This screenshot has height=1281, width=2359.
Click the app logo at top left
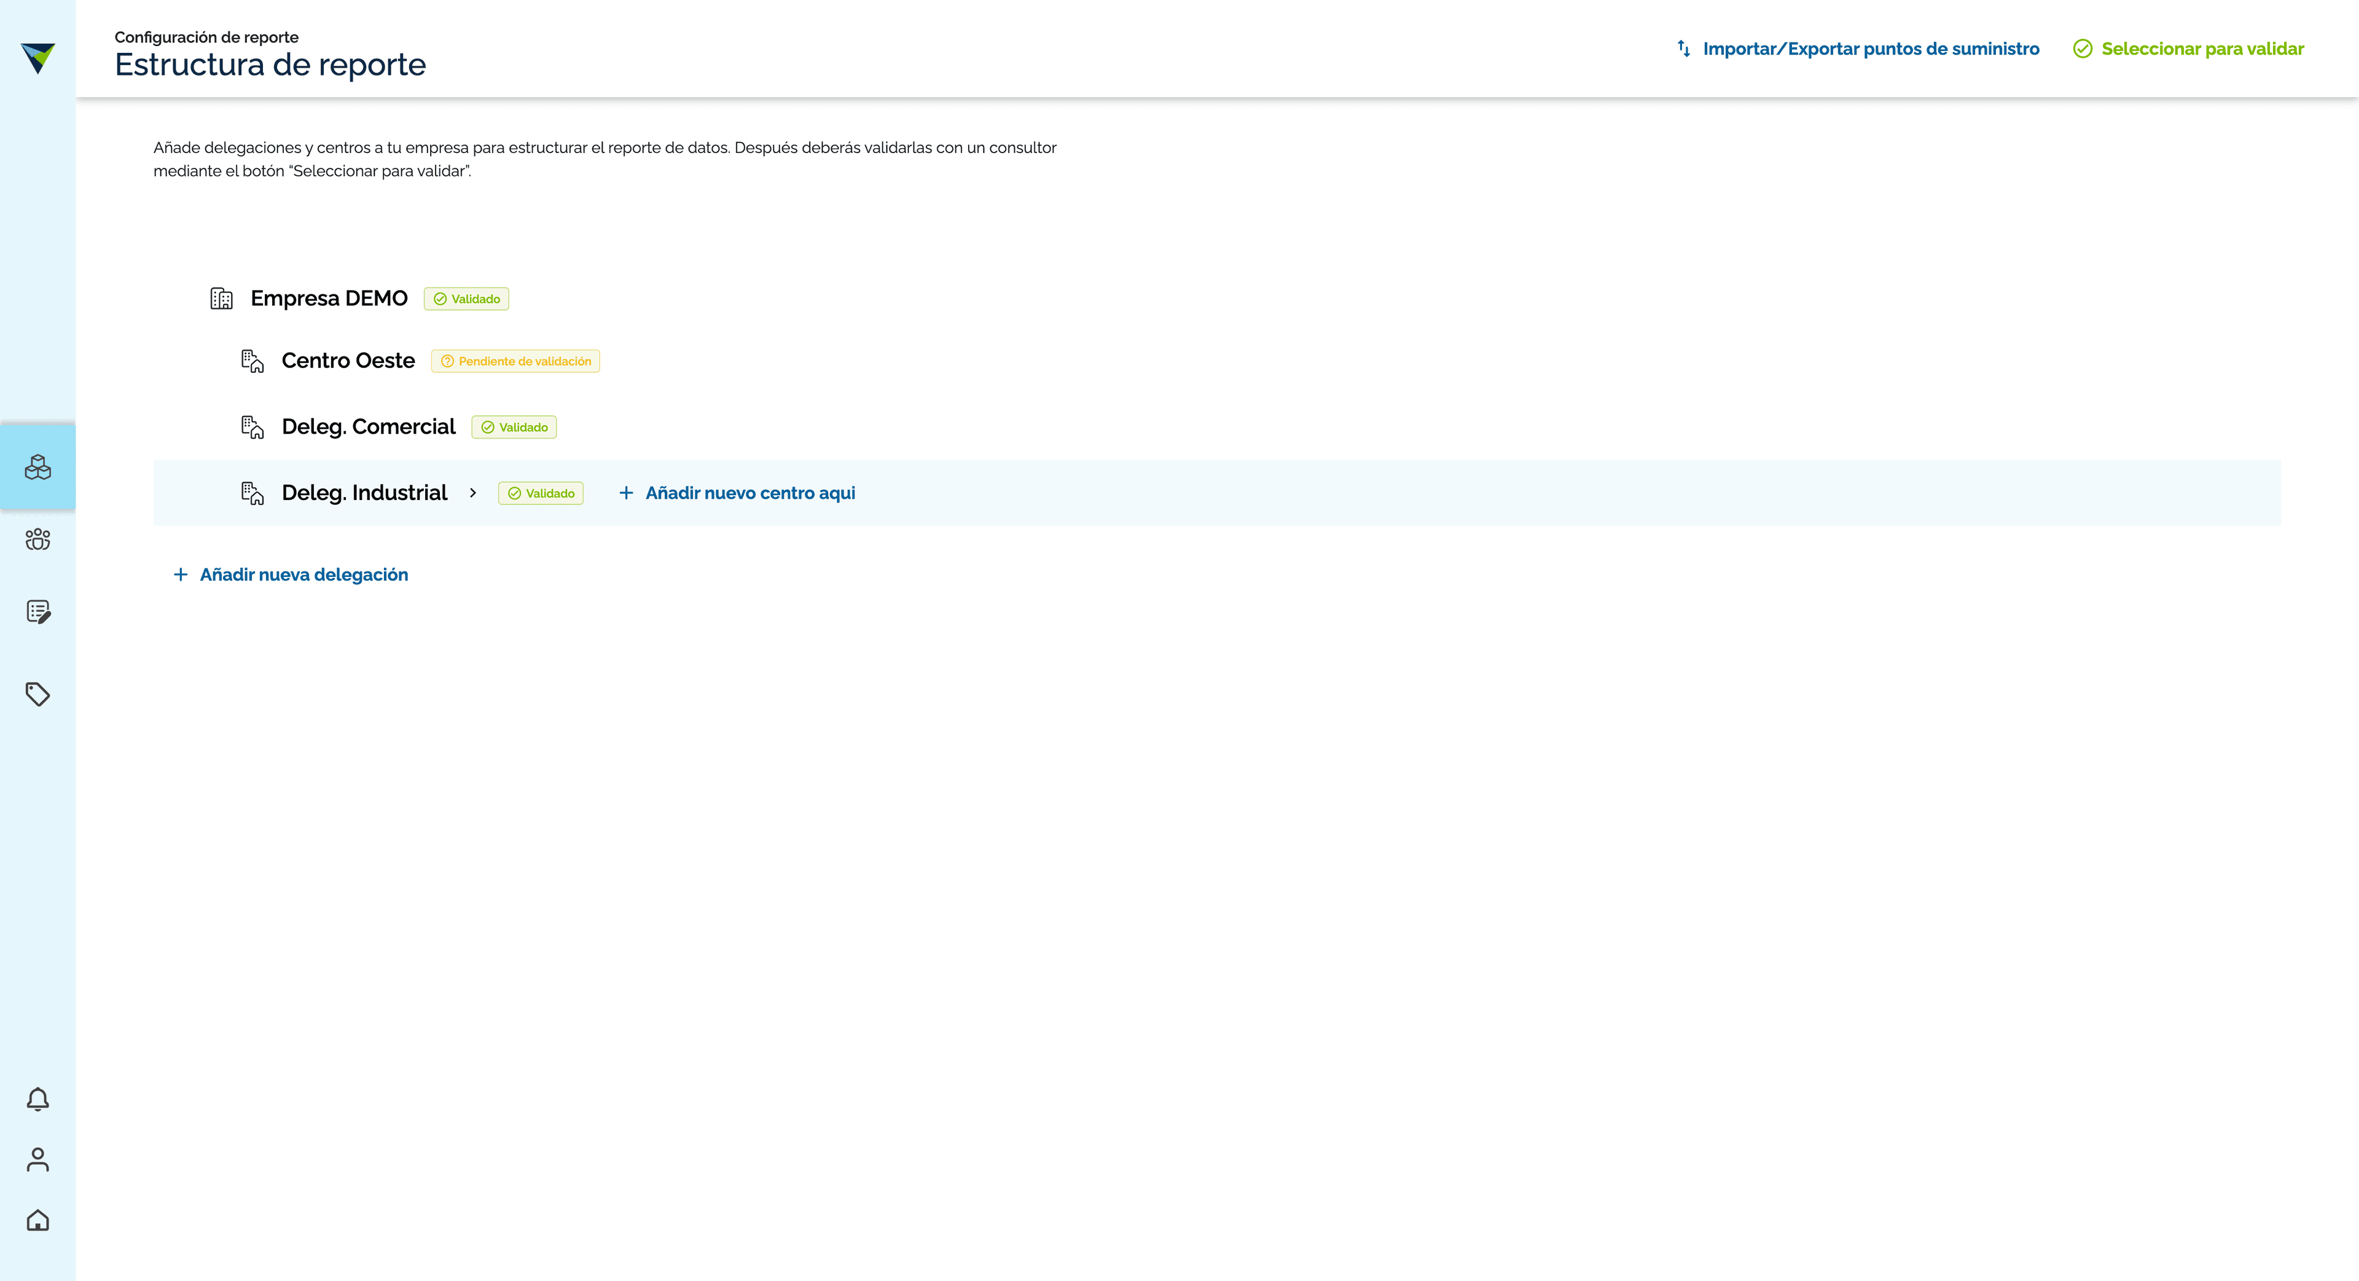pyautogui.click(x=37, y=58)
